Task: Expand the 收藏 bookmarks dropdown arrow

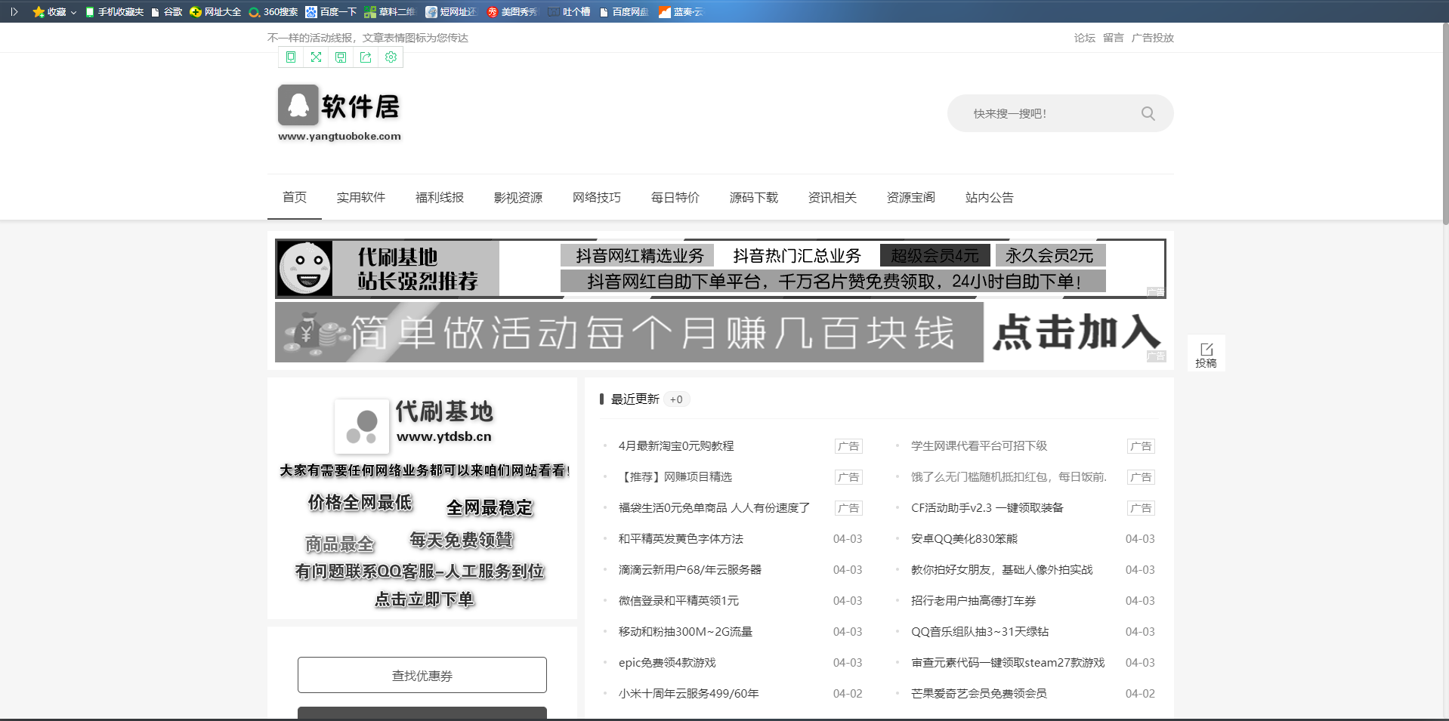Action: tap(73, 13)
